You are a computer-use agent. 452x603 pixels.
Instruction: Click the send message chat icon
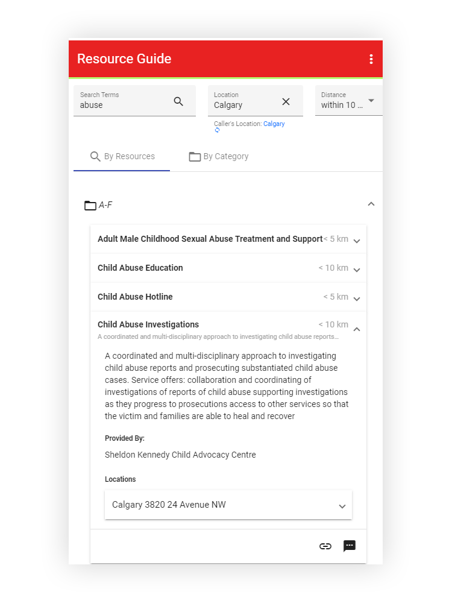[350, 546]
